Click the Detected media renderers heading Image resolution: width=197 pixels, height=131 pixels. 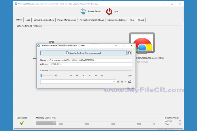point(29,26)
